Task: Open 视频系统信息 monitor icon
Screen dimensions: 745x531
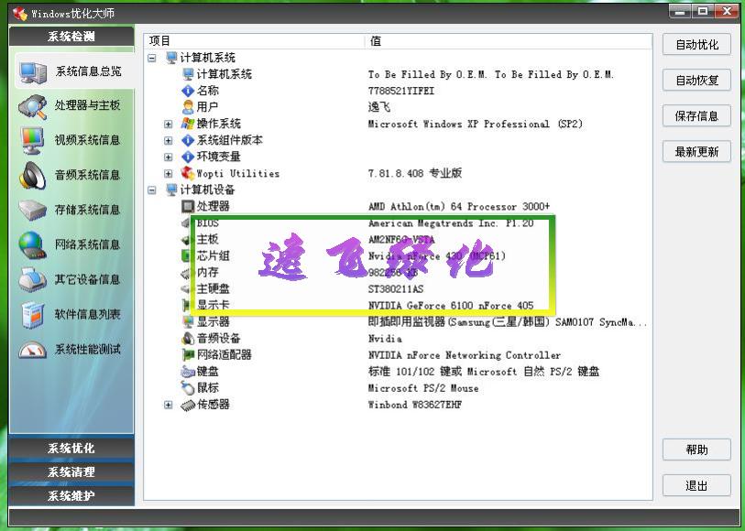Action: [x=32, y=141]
